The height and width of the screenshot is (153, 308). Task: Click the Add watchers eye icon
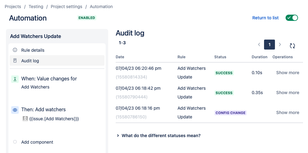tap(15, 110)
